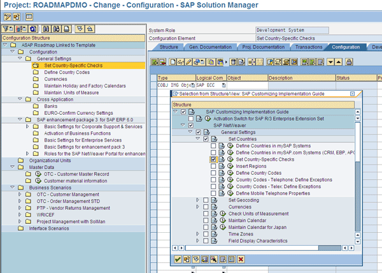Viewport: 382px width, 273px height.
Task: Click the Find binoculars icon in tree toolbar
Action: [46, 29]
